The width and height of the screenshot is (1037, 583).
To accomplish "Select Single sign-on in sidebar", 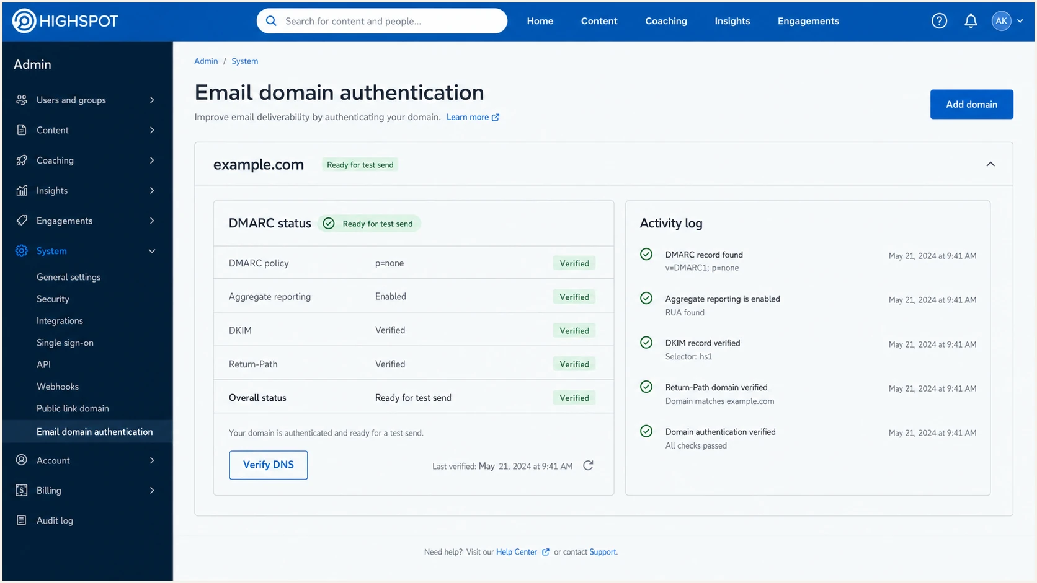I will click(65, 343).
